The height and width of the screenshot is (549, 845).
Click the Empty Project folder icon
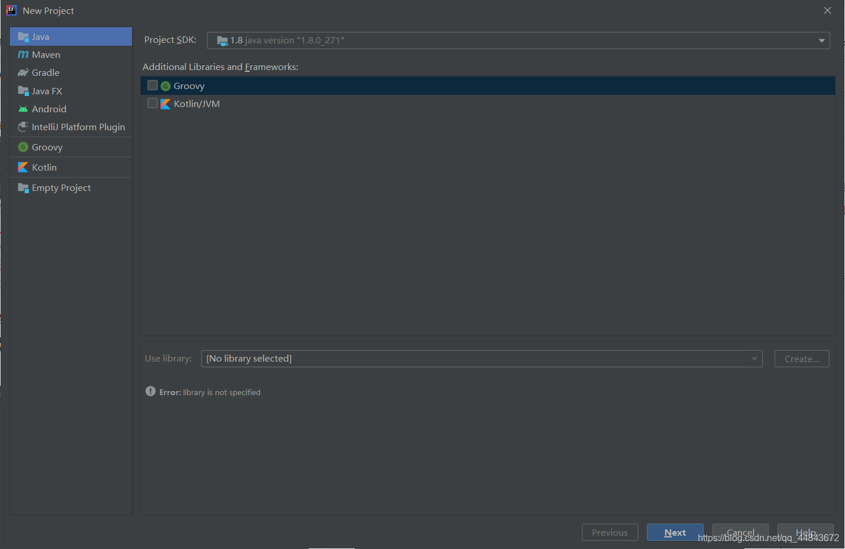(x=23, y=187)
